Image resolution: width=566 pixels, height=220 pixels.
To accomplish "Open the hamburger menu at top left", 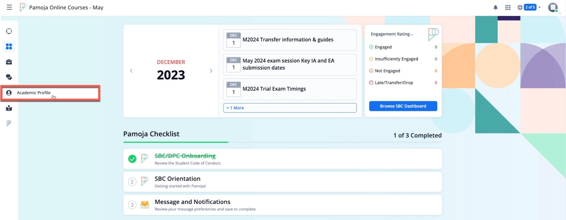I will (9, 7).
